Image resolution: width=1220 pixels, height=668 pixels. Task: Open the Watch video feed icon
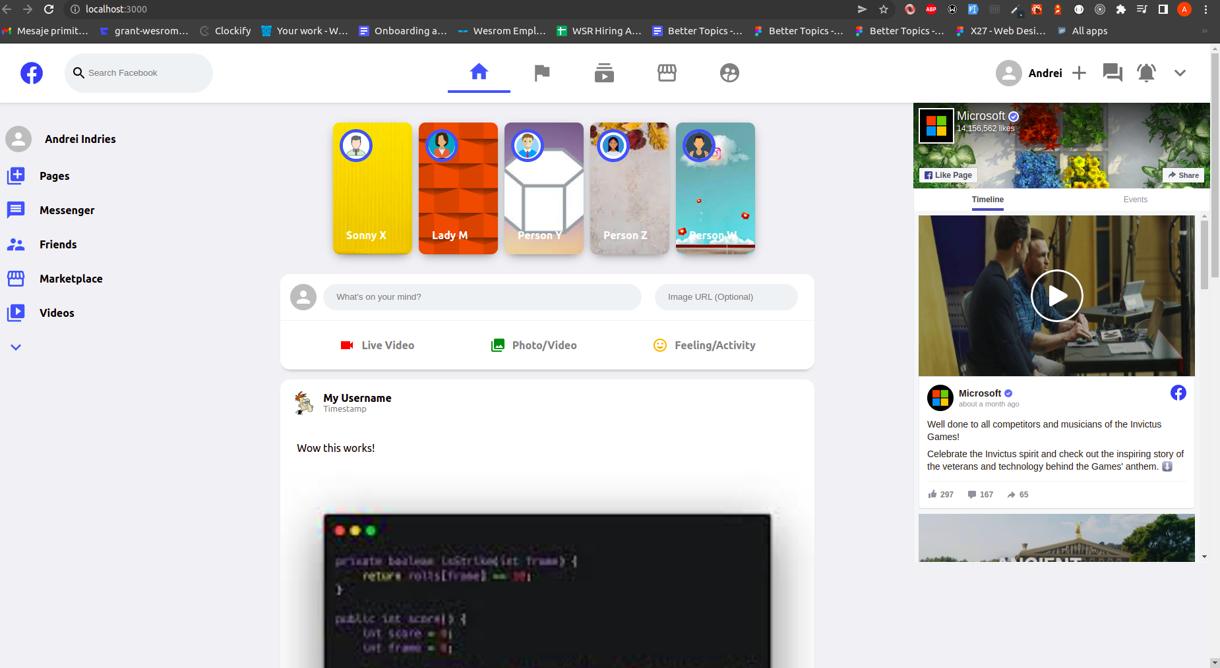click(604, 72)
